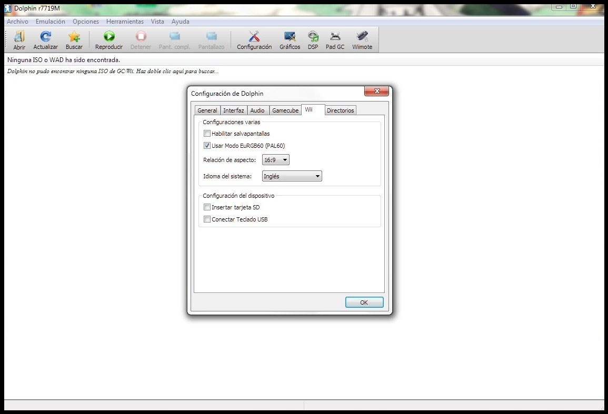Switch to the General tab
This screenshot has width=608, height=414.
coord(207,110)
